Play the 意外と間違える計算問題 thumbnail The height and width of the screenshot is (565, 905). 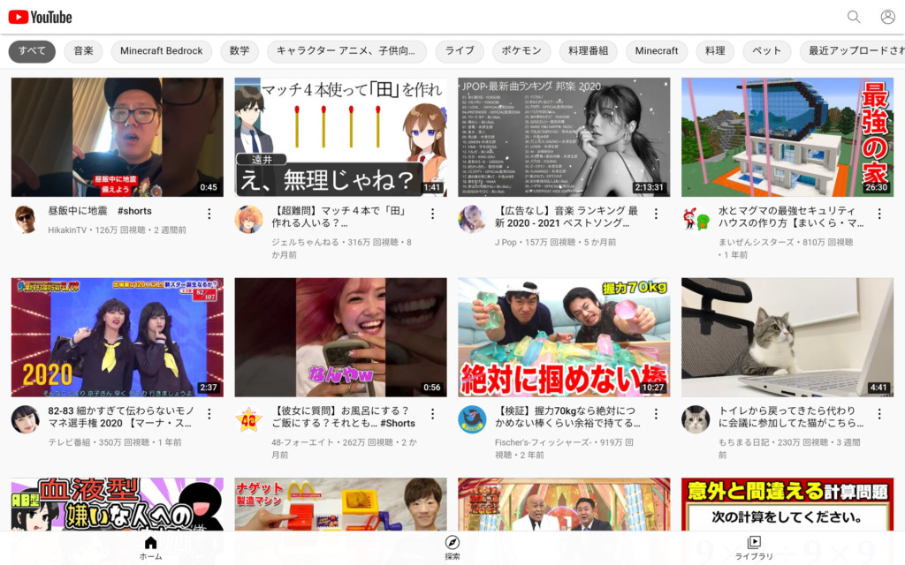pyautogui.click(x=787, y=504)
